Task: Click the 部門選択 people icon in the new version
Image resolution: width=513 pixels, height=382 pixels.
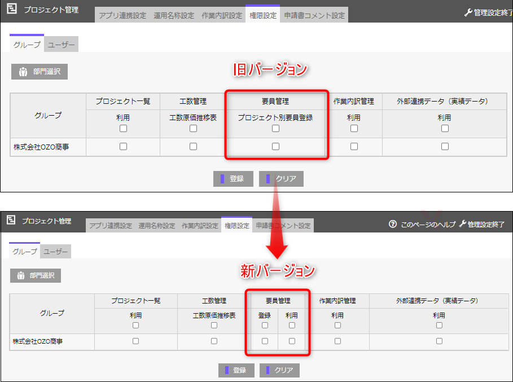Action: (x=21, y=275)
